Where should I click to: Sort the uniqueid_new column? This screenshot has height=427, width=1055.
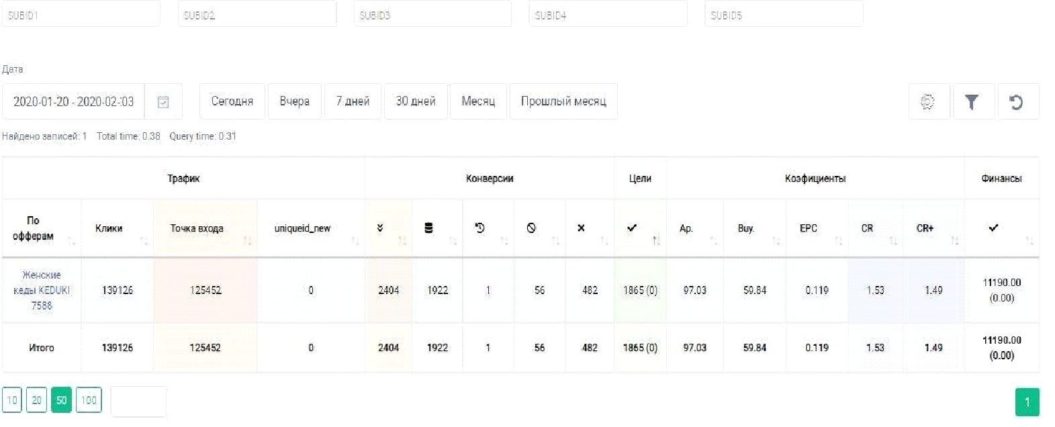coord(311,228)
